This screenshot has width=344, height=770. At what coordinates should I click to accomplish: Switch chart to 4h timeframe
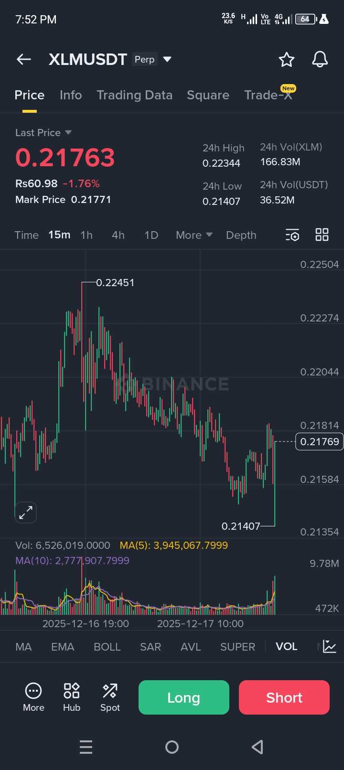tap(118, 235)
